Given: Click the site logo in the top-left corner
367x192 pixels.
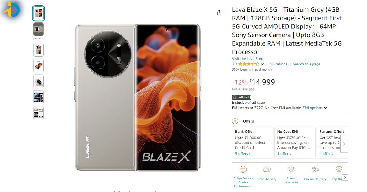Looking at the screenshot, I should 12,9.
